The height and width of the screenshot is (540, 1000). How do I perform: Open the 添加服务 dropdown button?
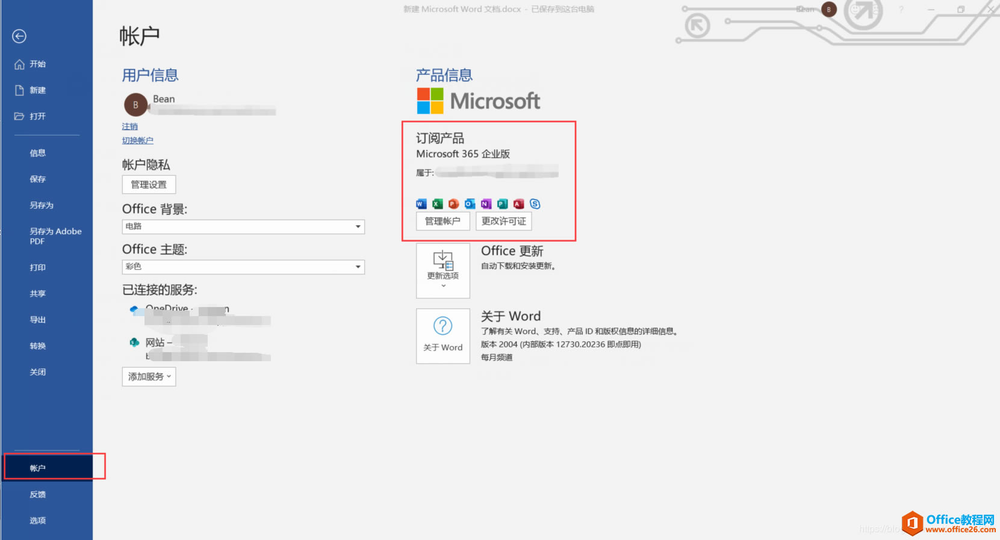pos(149,377)
